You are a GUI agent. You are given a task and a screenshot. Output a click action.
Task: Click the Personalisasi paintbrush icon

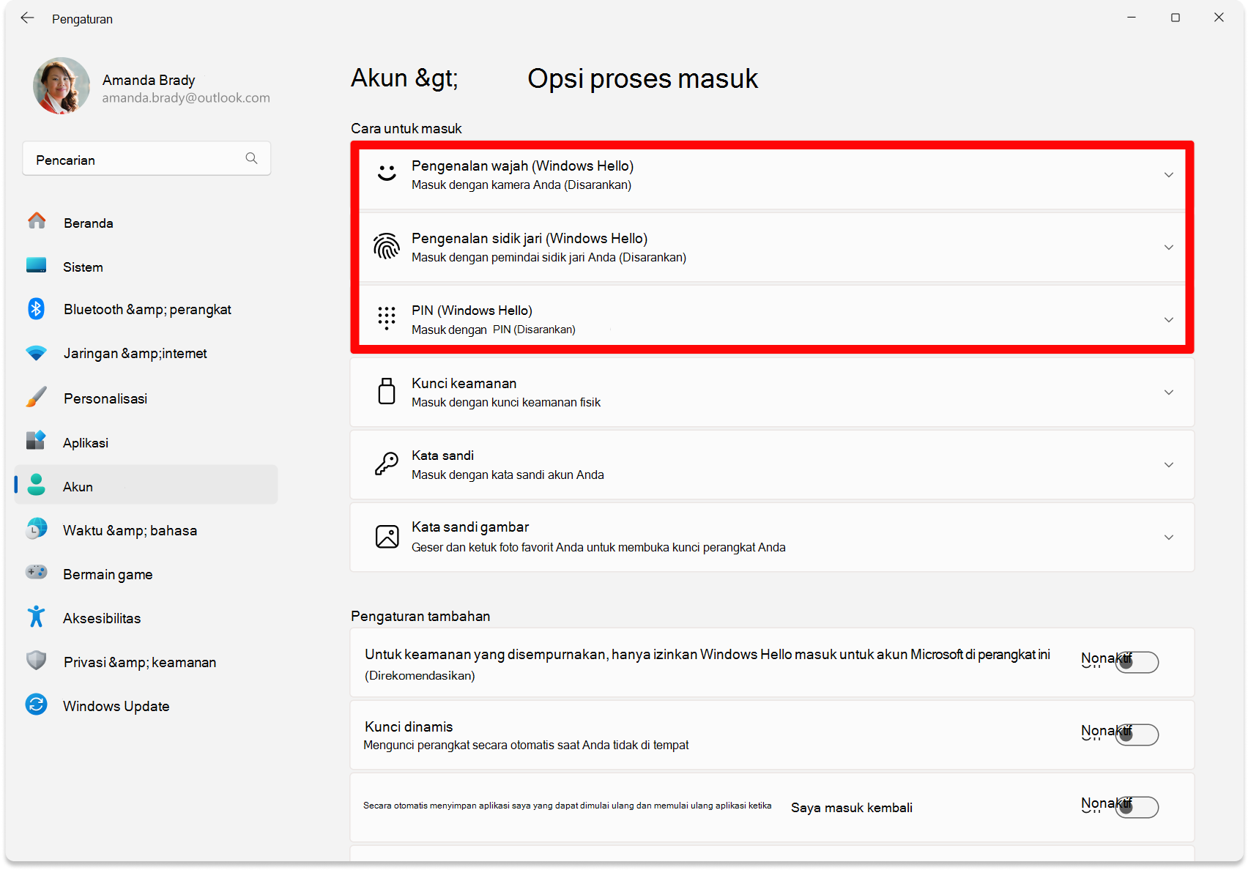[x=37, y=397]
